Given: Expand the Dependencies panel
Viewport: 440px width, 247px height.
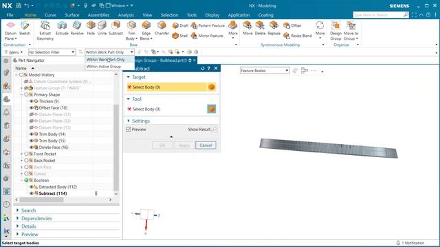Looking at the screenshot, I should tap(17, 218).
